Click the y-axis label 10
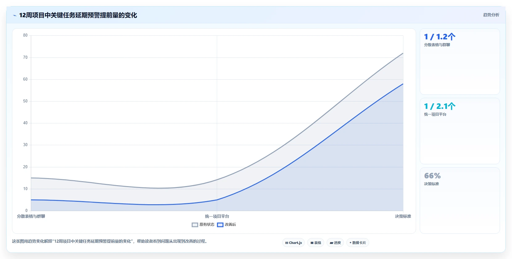 tap(25, 189)
